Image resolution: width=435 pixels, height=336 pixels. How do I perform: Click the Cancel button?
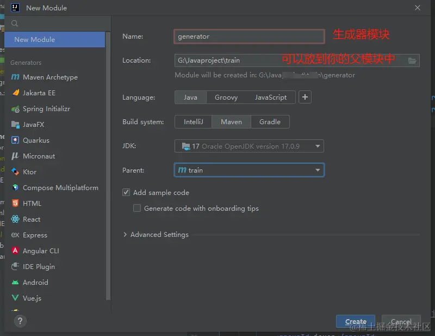[x=401, y=321]
